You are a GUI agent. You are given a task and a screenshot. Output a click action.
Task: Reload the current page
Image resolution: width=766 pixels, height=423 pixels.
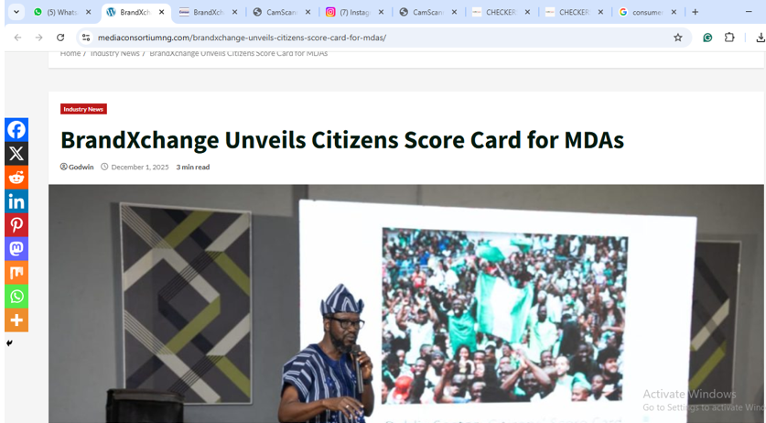(x=60, y=38)
